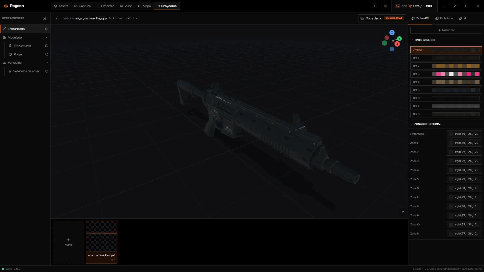Open help icon next to Texturizado
Screen dimensions: 484x272
coord(47,29)
